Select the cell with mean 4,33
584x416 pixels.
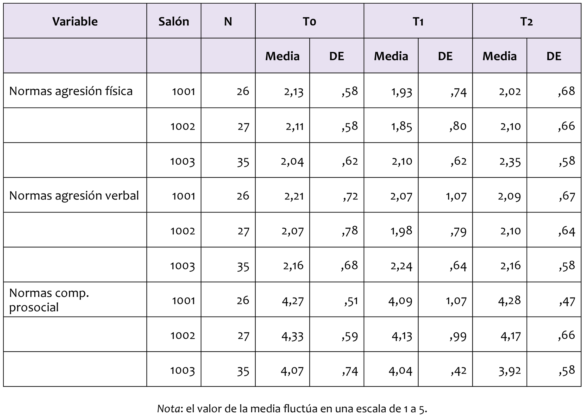click(x=292, y=336)
